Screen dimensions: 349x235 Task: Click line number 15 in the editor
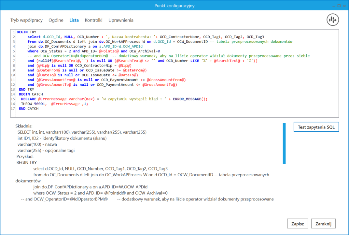click(x=13, y=99)
